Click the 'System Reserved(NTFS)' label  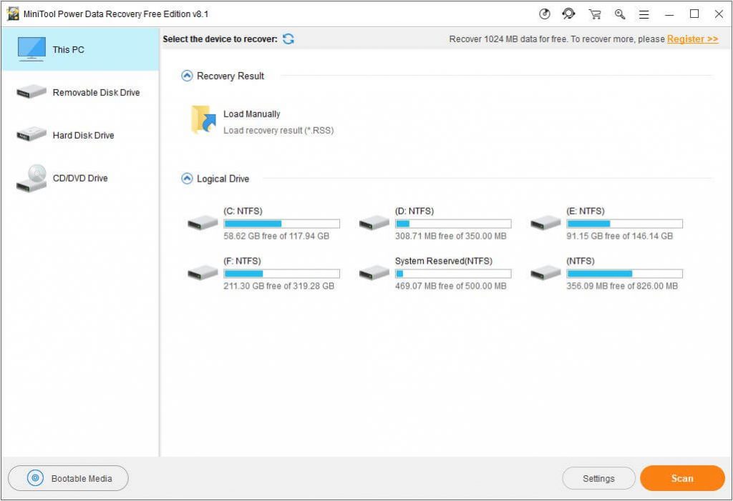coord(444,261)
